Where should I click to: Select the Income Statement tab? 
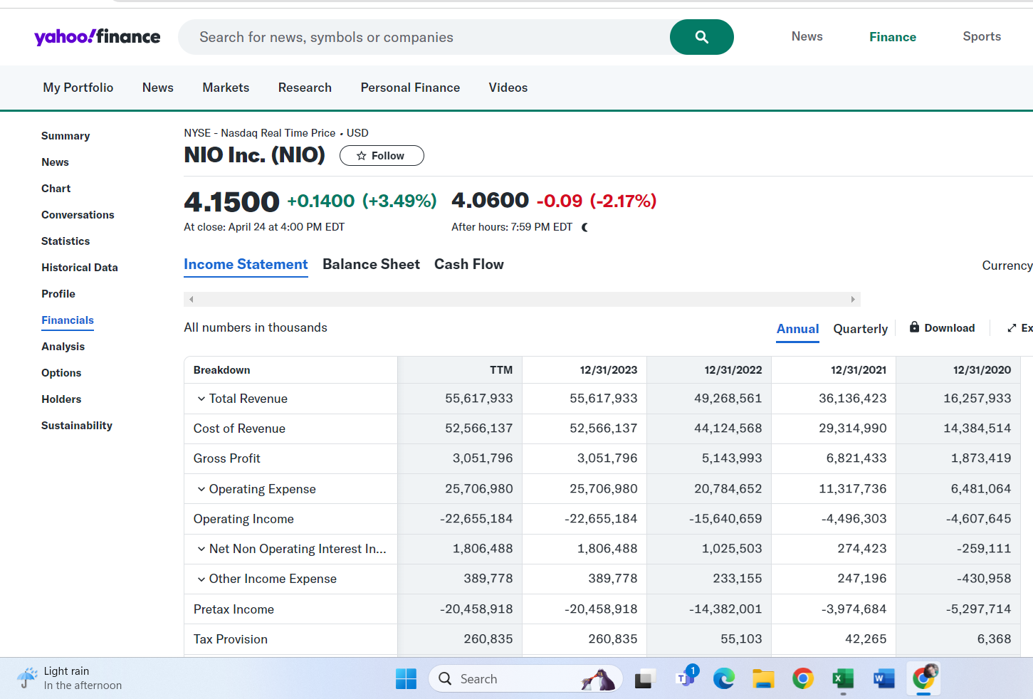[246, 264]
